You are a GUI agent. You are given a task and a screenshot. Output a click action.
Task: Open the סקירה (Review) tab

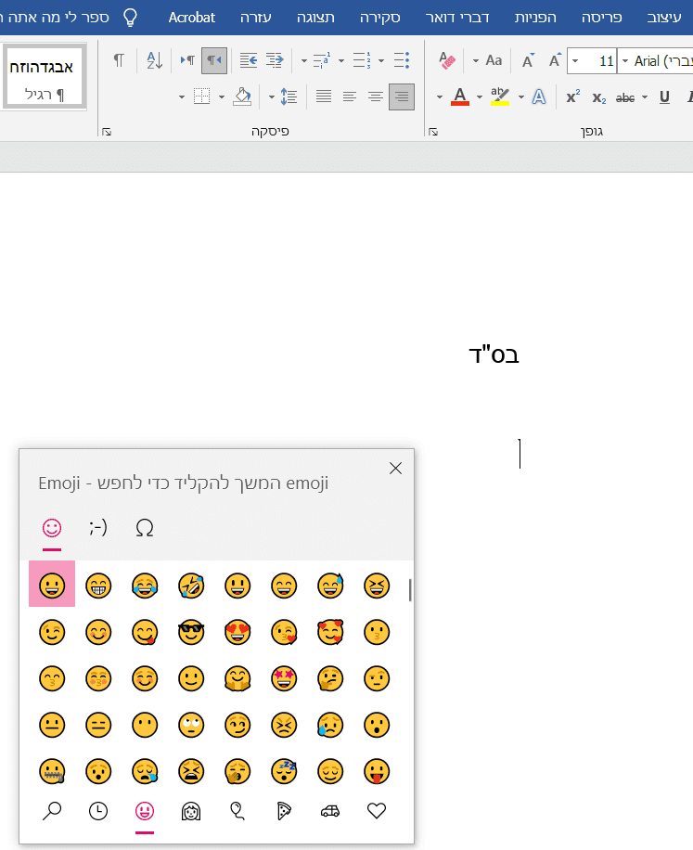[380, 18]
